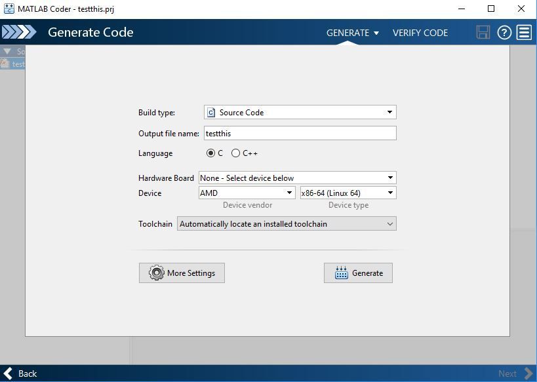This screenshot has height=382, width=537.
Task: Click the save project floppy icon
Action: (483, 33)
